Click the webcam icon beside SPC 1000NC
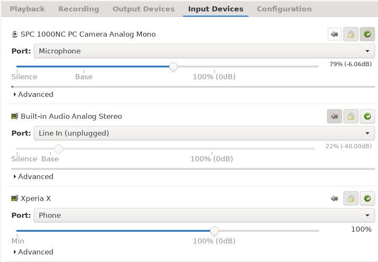This screenshot has height=262, width=378. [15, 34]
